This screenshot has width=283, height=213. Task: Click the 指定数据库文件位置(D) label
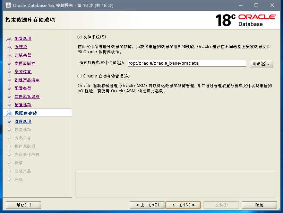click(x=102, y=63)
